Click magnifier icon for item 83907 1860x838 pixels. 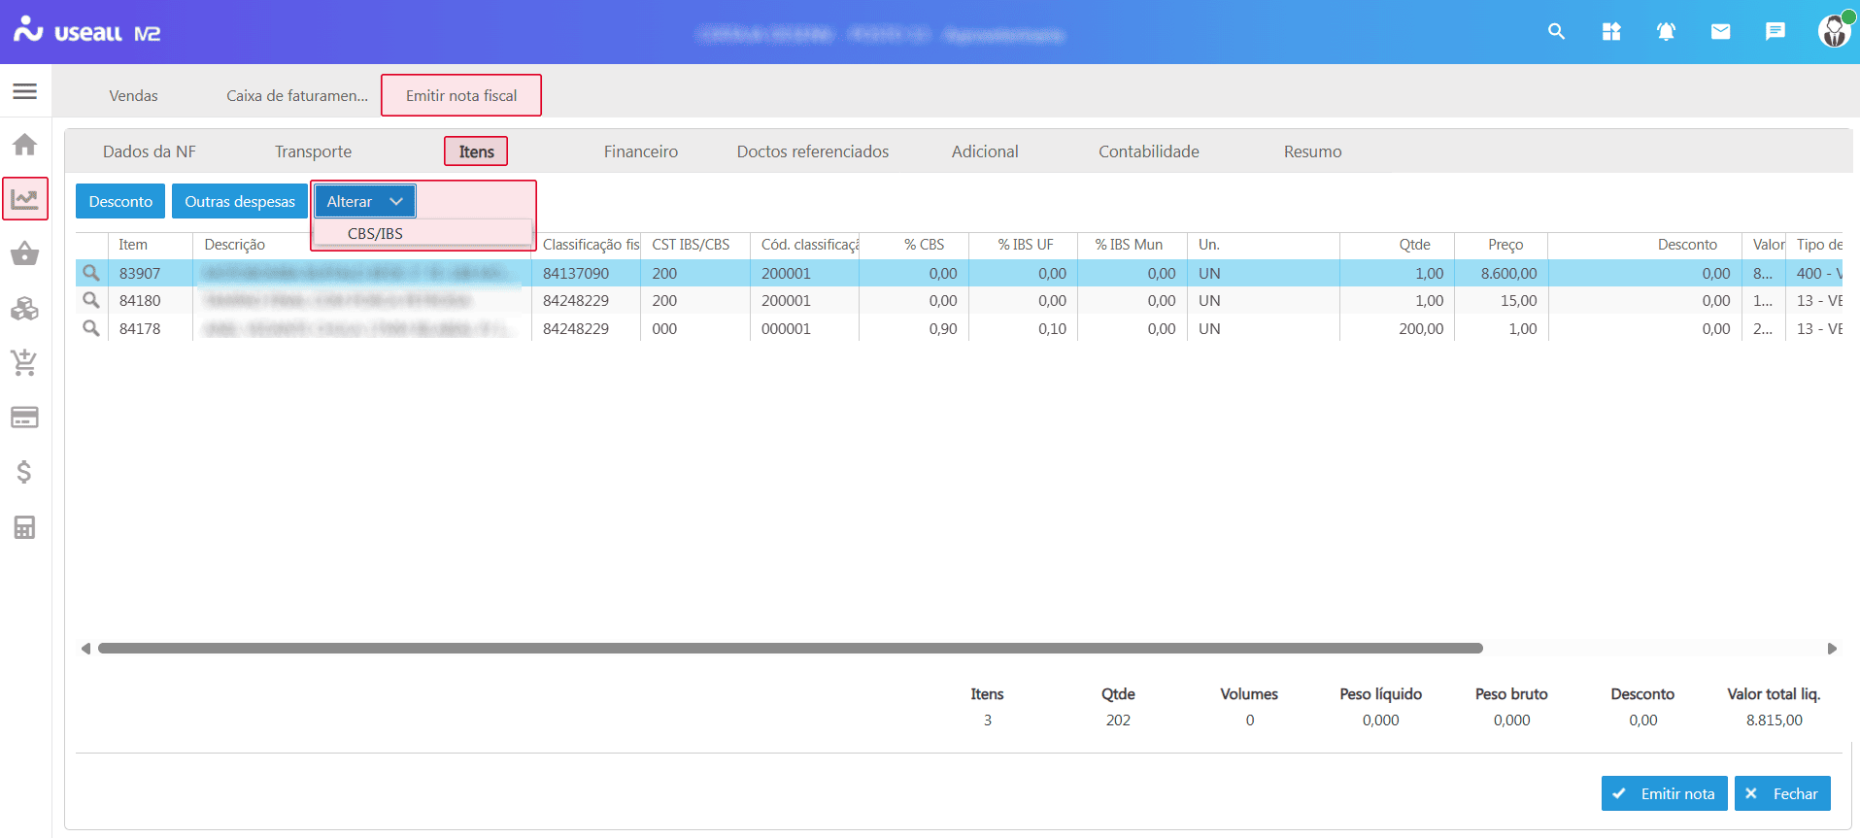click(91, 273)
